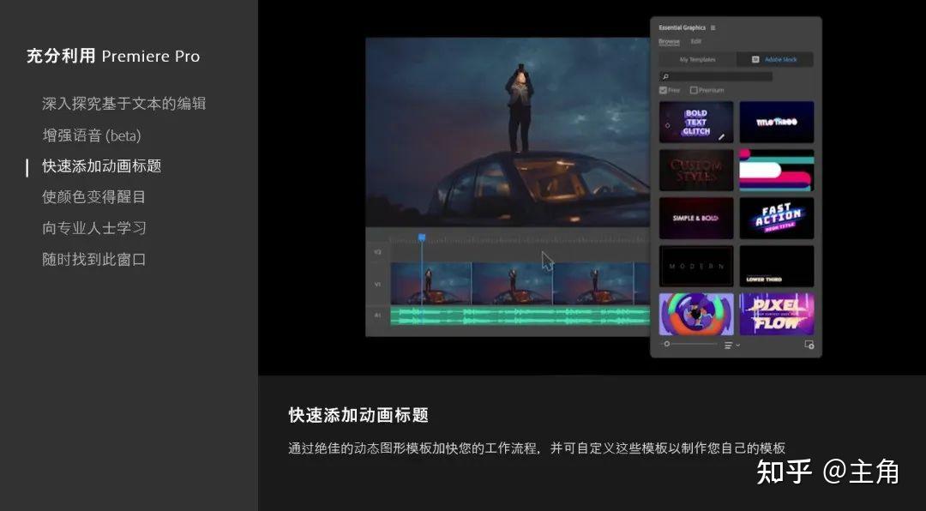Image resolution: width=926 pixels, height=511 pixels.
Task: Select 增强语音 (beta) topic
Action: coord(92,135)
